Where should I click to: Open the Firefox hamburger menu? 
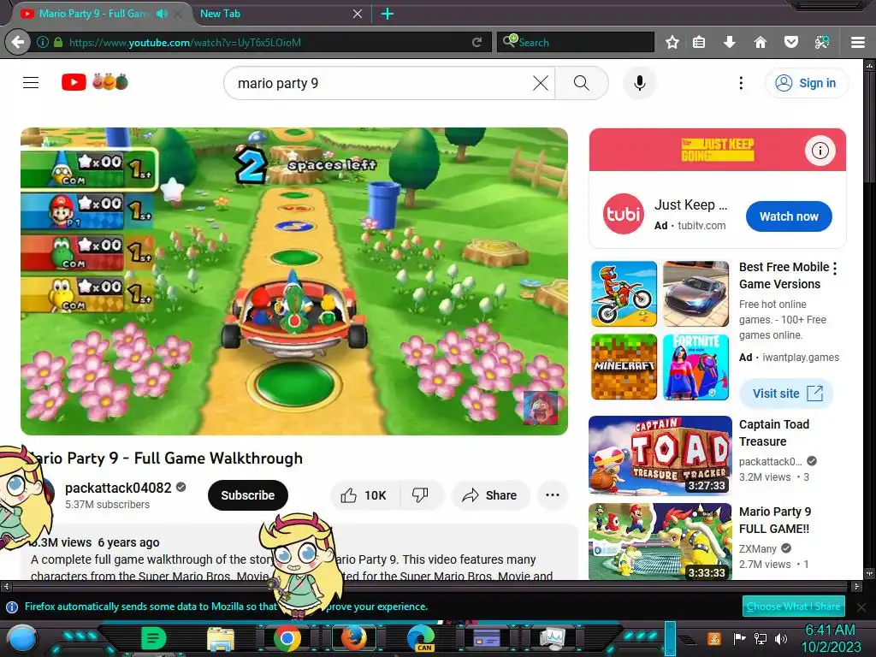pyautogui.click(x=858, y=42)
